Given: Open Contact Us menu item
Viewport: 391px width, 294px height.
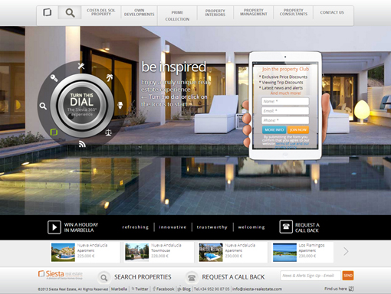Looking at the screenshot, I should tap(332, 12).
